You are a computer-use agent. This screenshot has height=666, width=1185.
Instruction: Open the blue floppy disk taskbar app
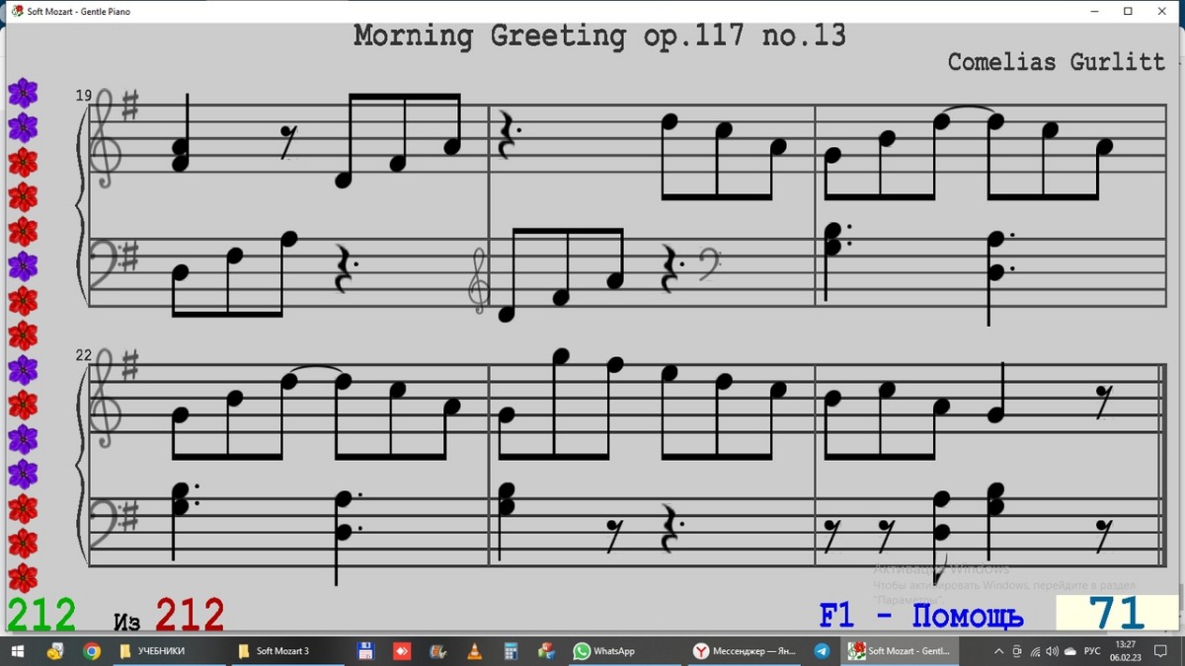tap(365, 651)
